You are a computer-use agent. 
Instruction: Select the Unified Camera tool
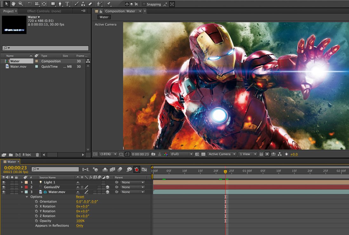pos(37,4)
